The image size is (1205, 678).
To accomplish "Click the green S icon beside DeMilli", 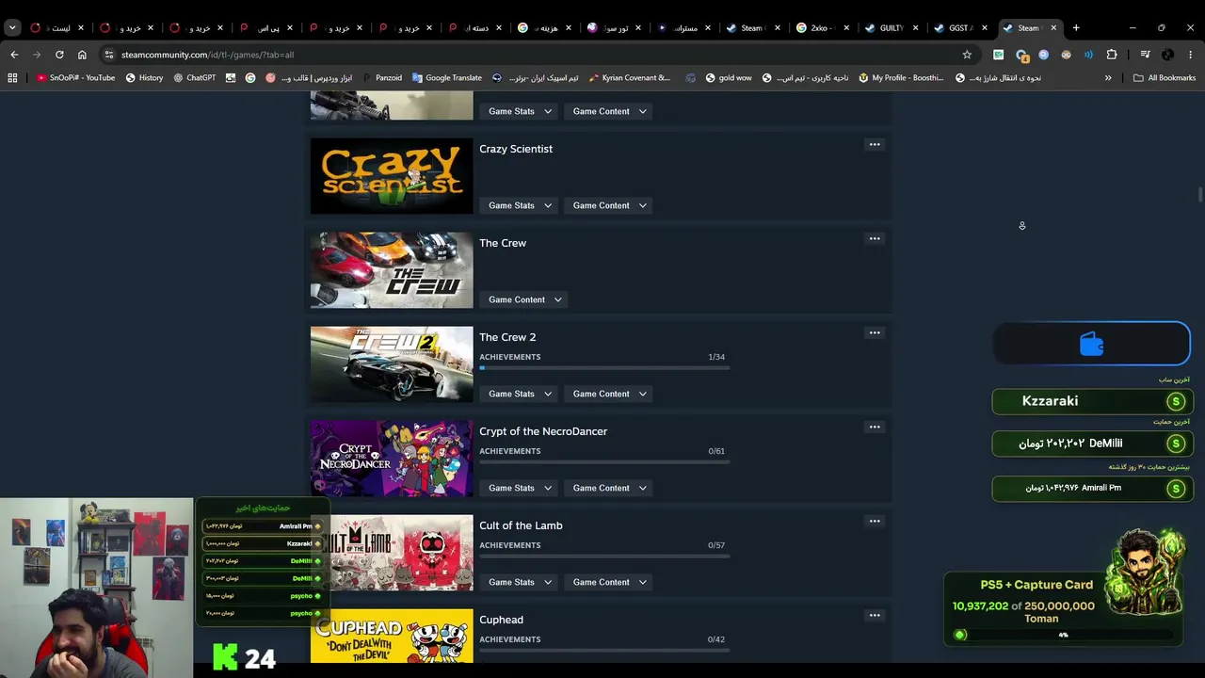I will click(x=1175, y=444).
